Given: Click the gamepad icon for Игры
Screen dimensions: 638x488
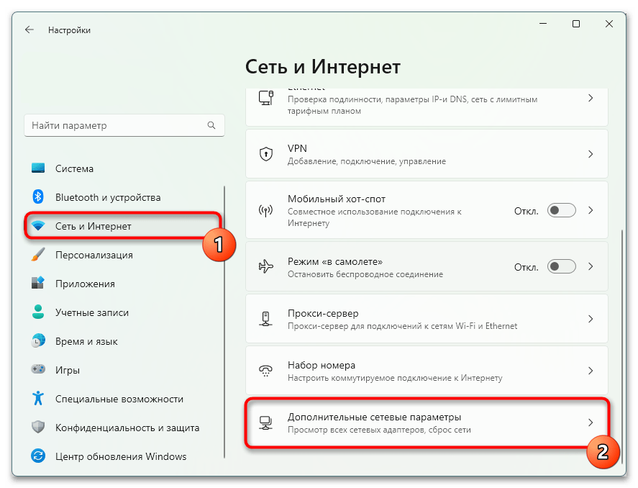Looking at the screenshot, I should (x=38, y=369).
